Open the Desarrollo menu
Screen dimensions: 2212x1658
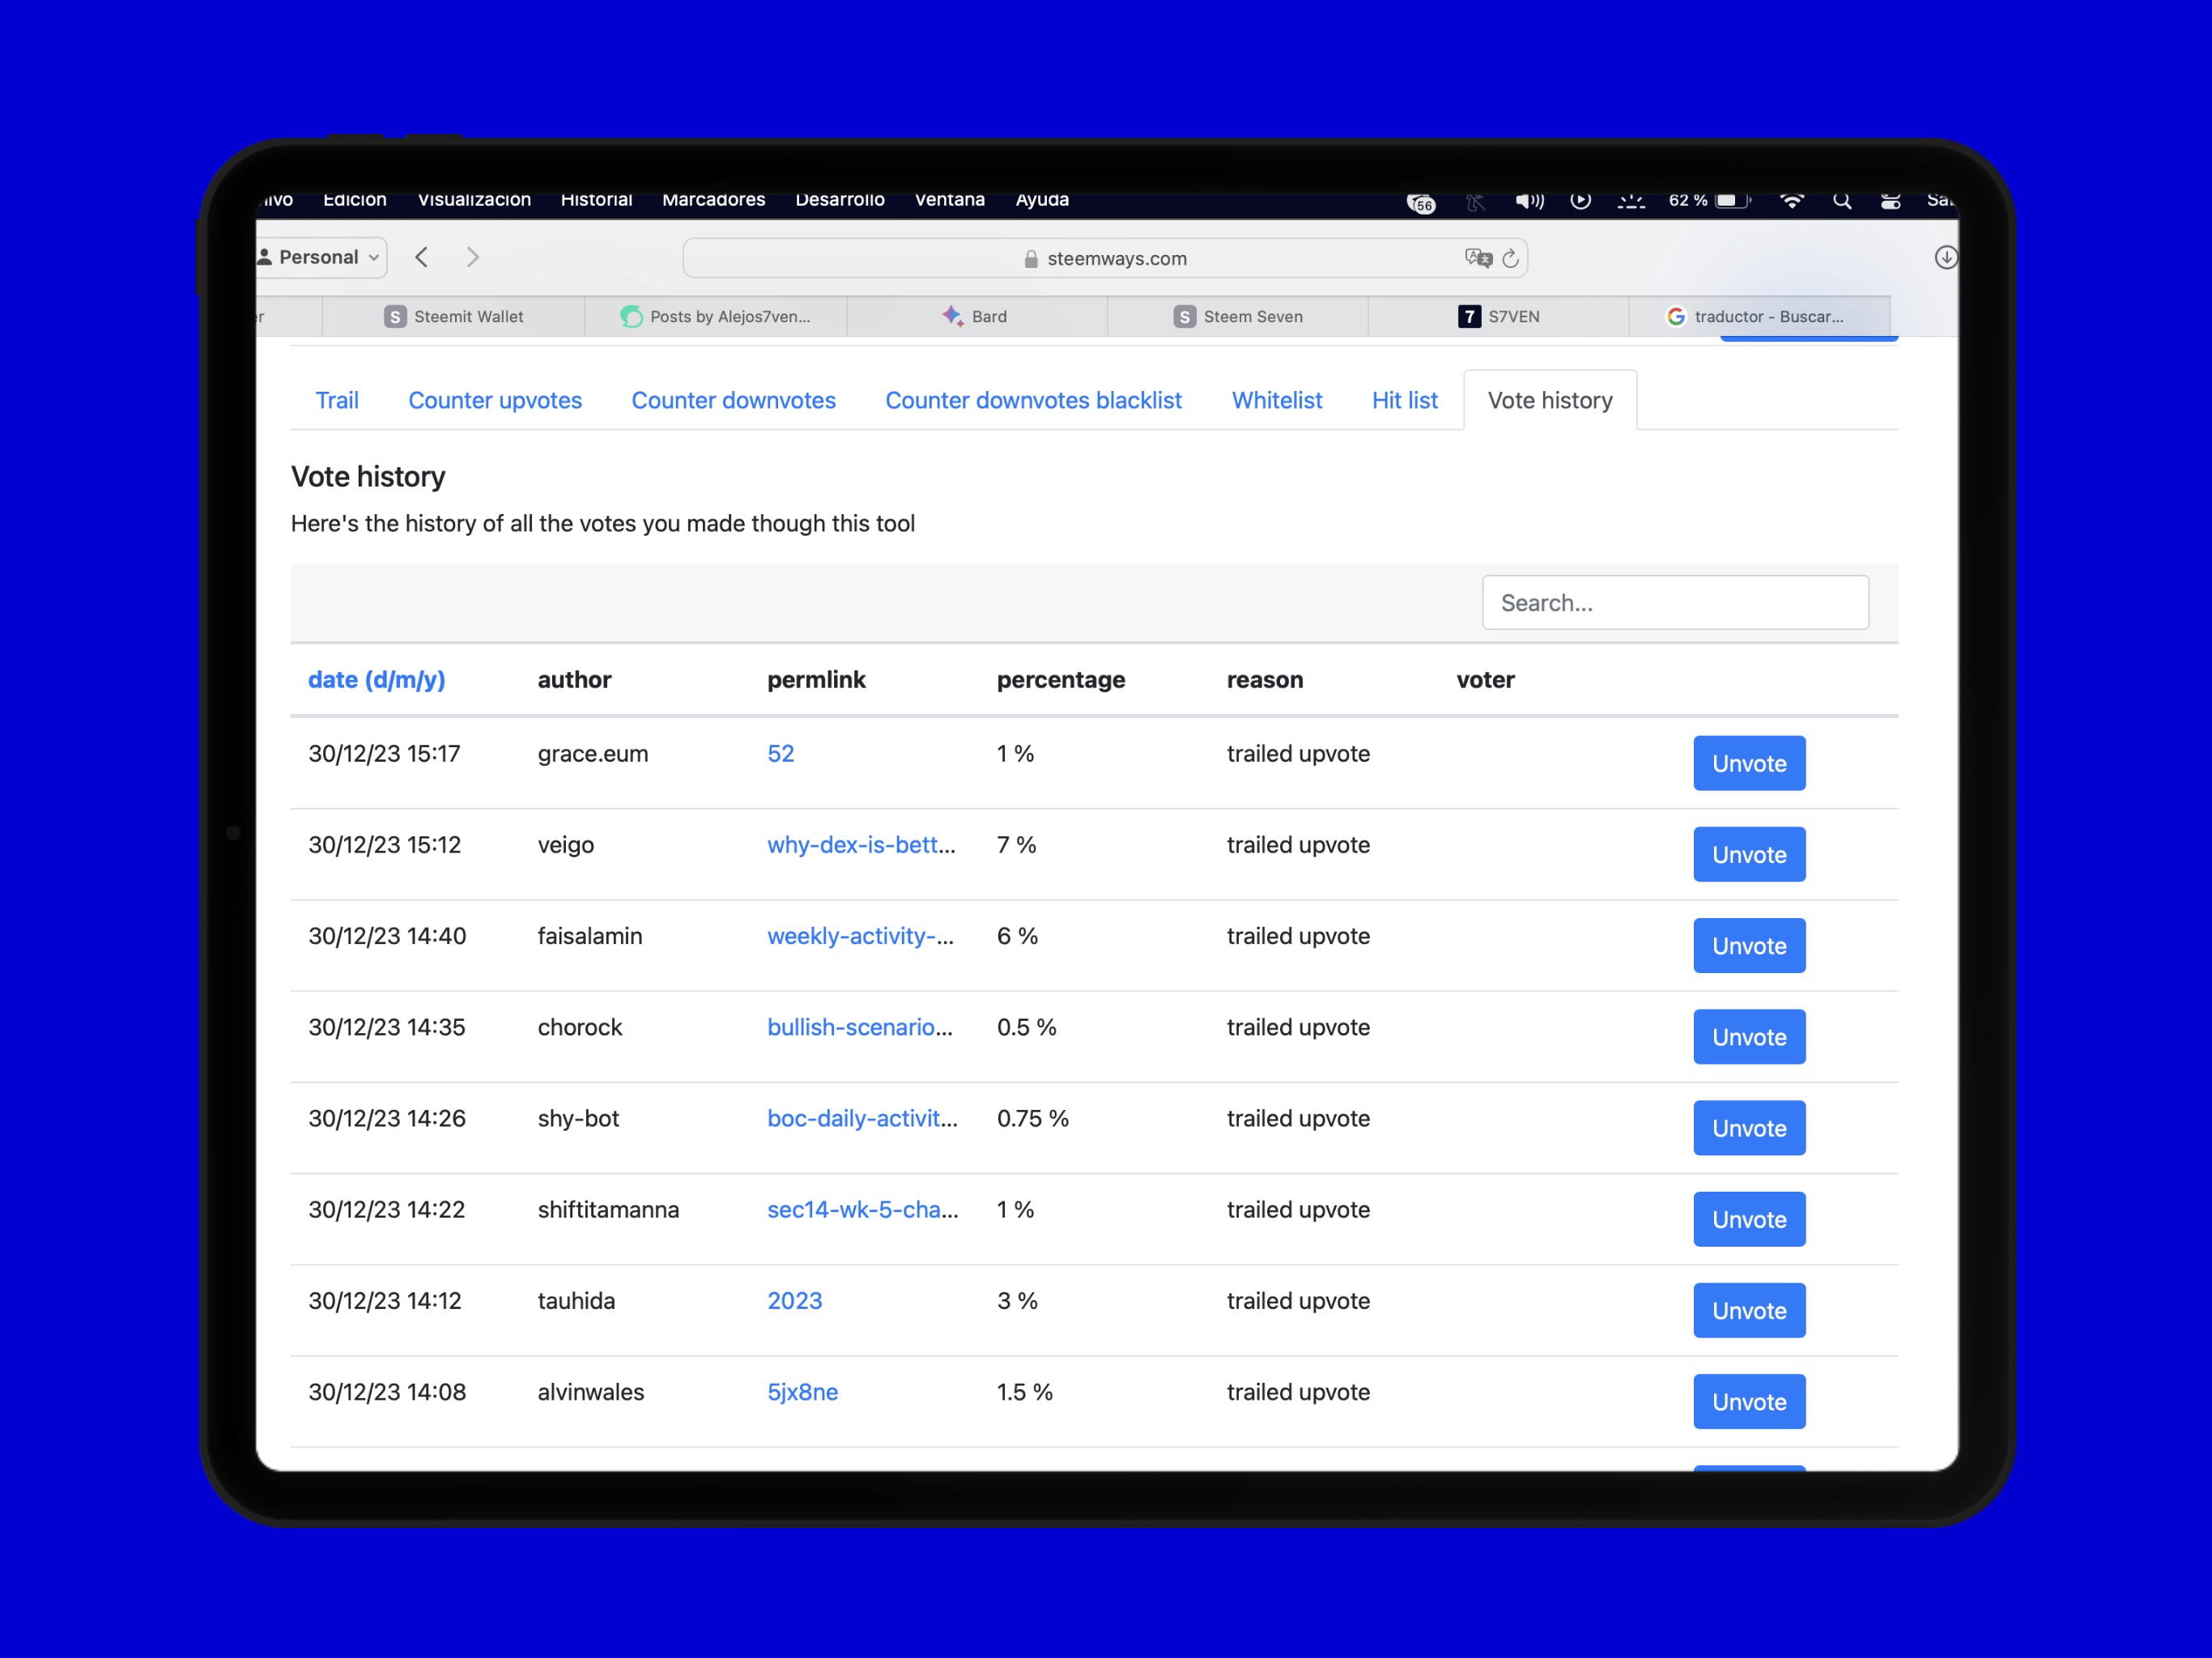click(x=840, y=200)
